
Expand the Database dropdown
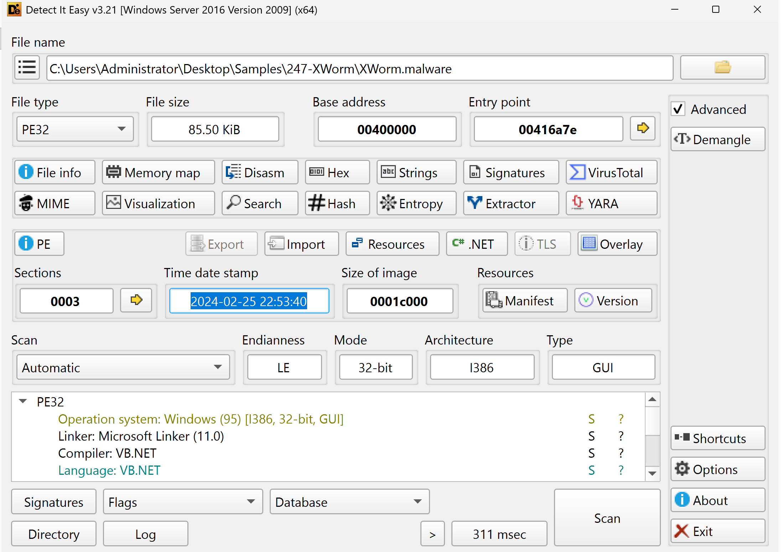(349, 502)
